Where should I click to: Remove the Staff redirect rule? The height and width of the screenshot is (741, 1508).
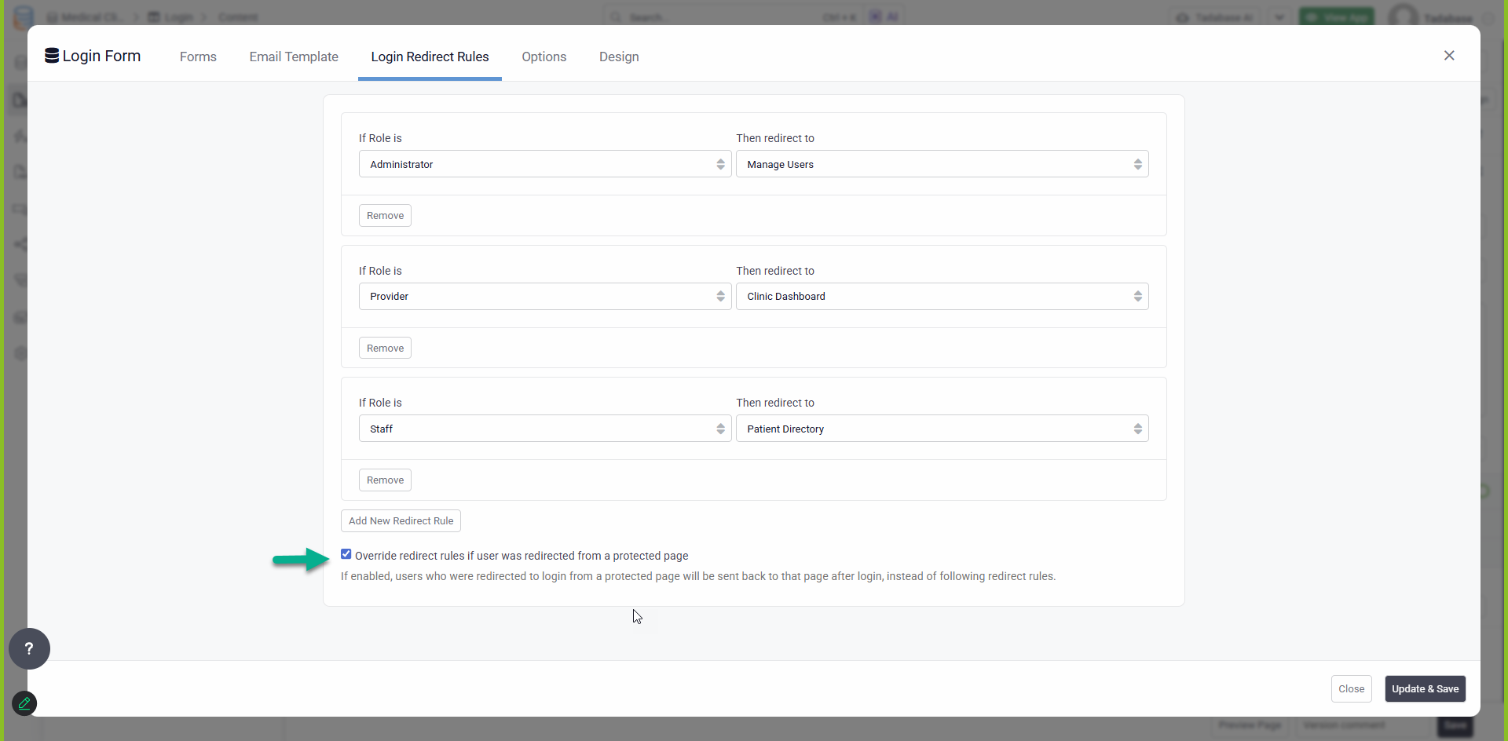[x=385, y=480]
